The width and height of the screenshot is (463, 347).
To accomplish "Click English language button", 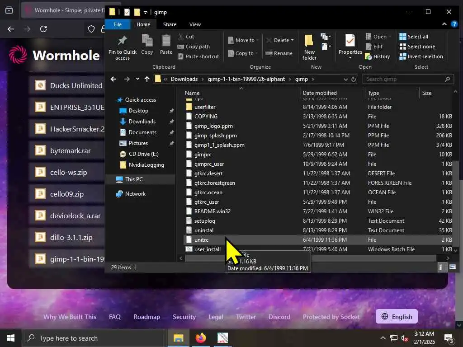I will tap(396, 316).
